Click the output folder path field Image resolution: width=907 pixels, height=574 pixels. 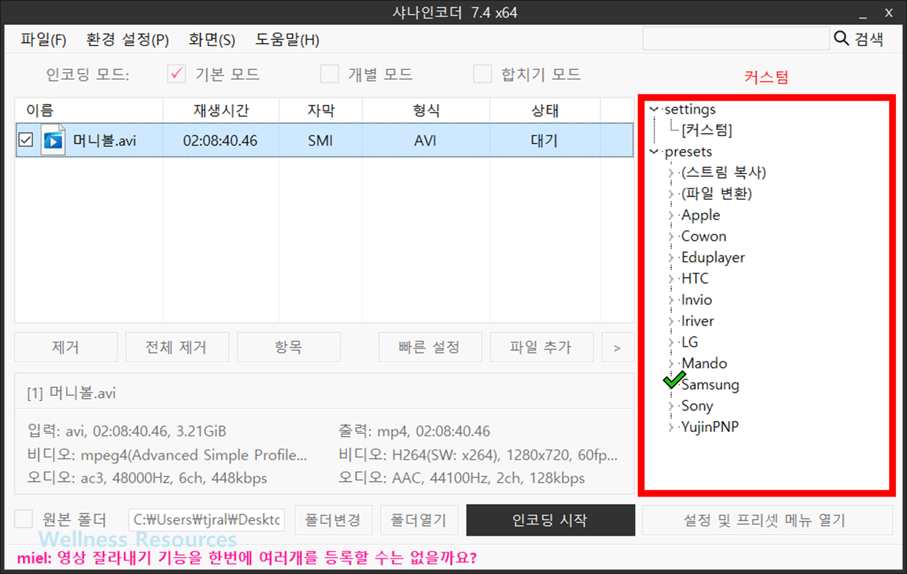point(207,520)
